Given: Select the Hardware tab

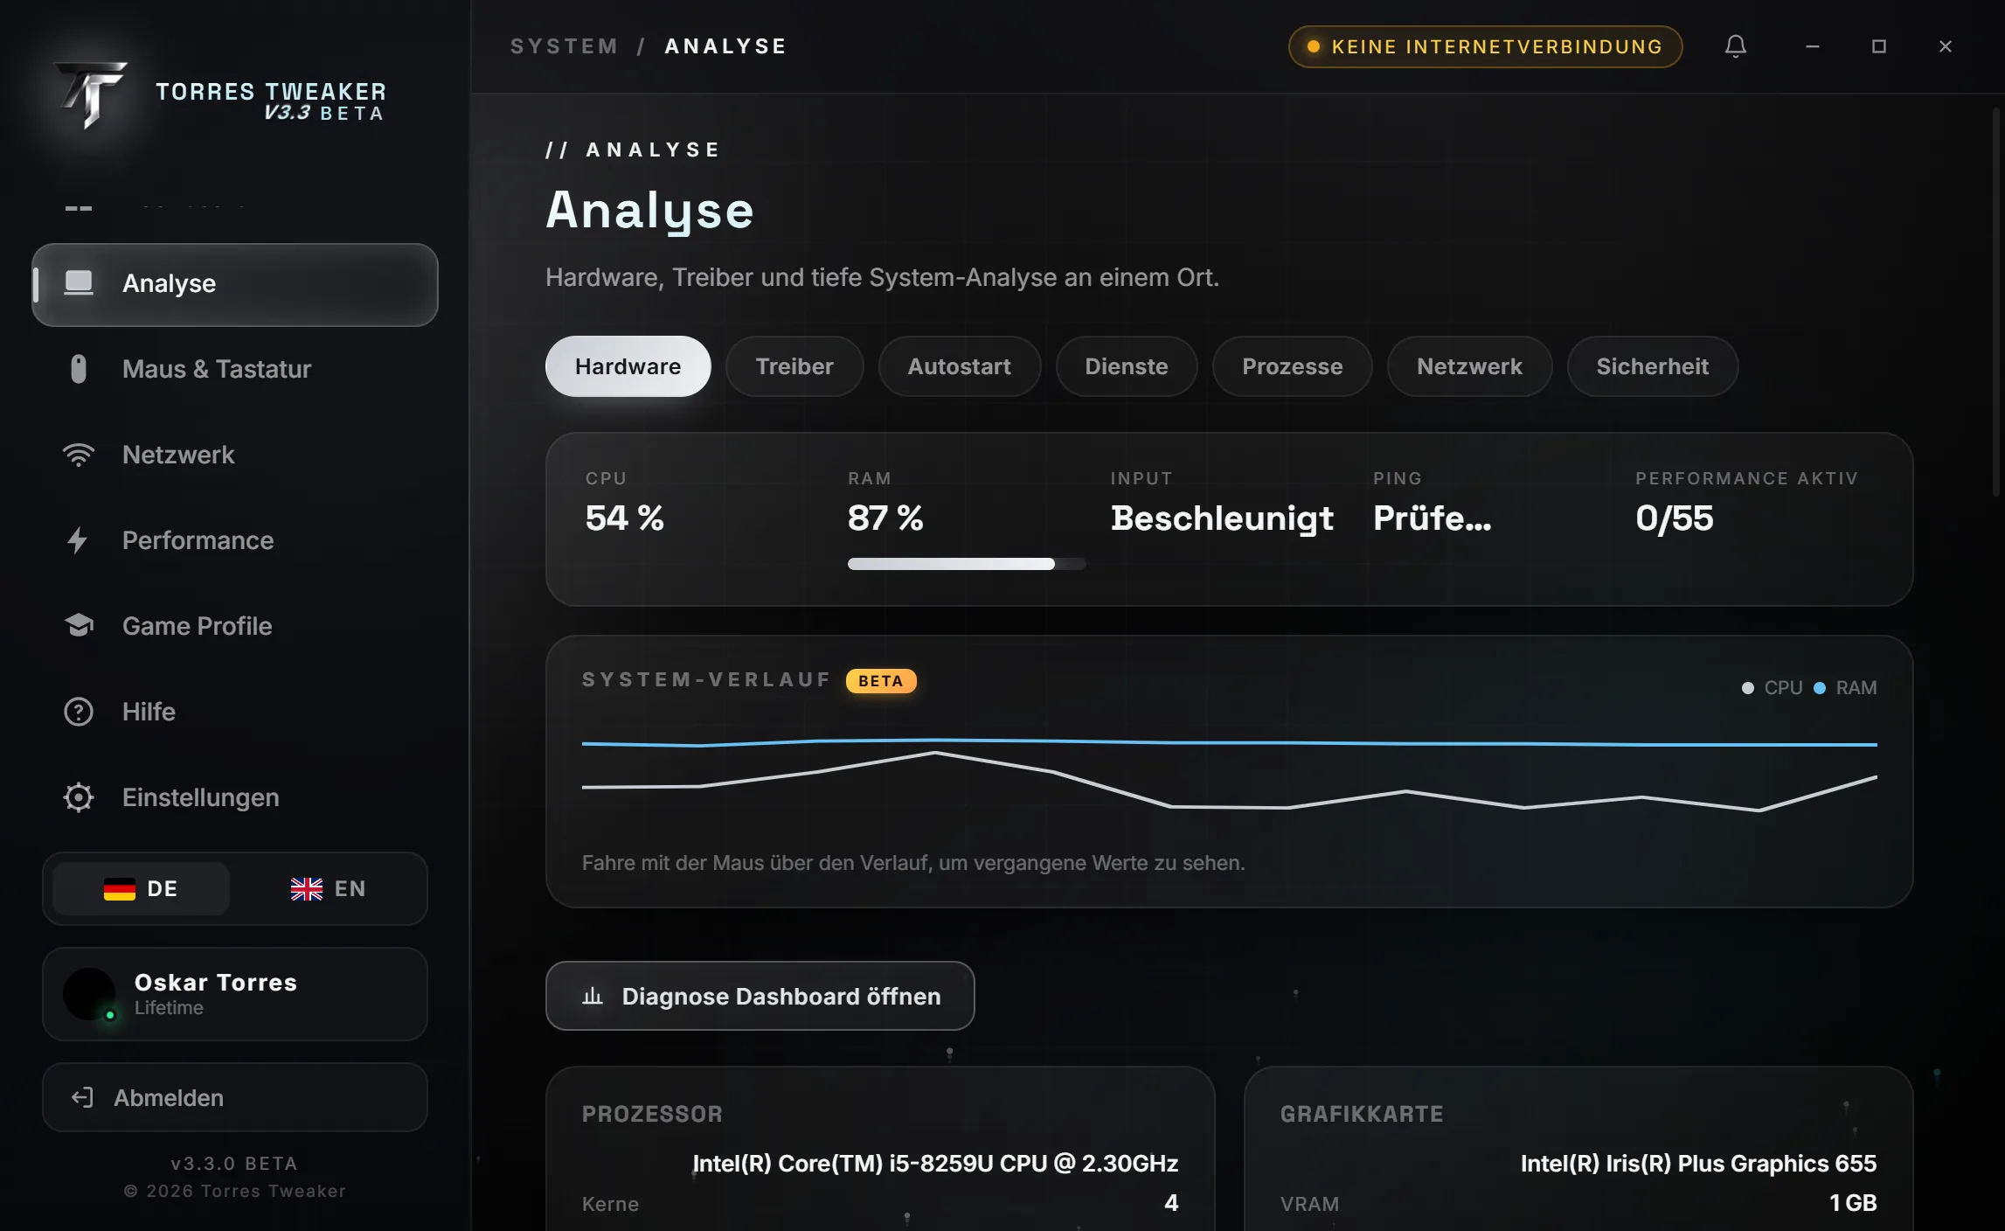Looking at the screenshot, I should (x=628, y=366).
